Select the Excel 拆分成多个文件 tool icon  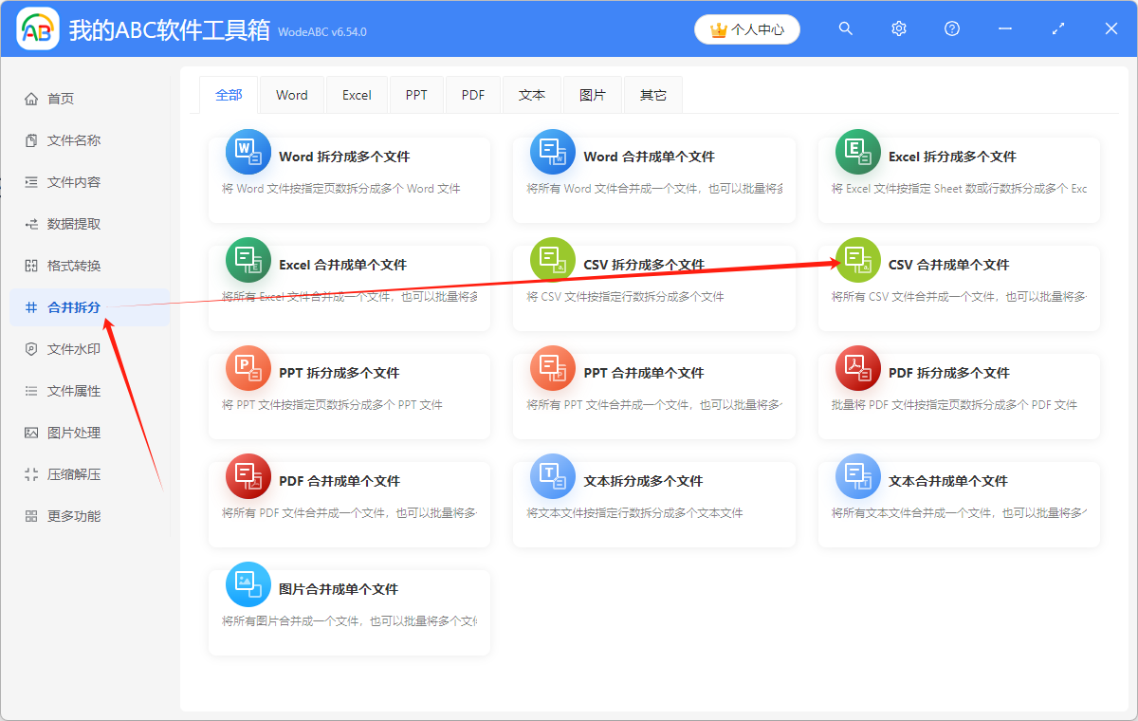857,152
